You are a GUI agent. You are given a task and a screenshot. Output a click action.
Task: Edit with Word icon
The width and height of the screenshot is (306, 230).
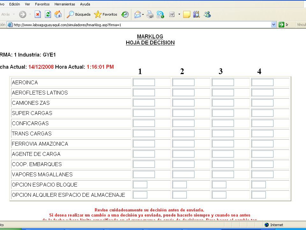point(172,14)
